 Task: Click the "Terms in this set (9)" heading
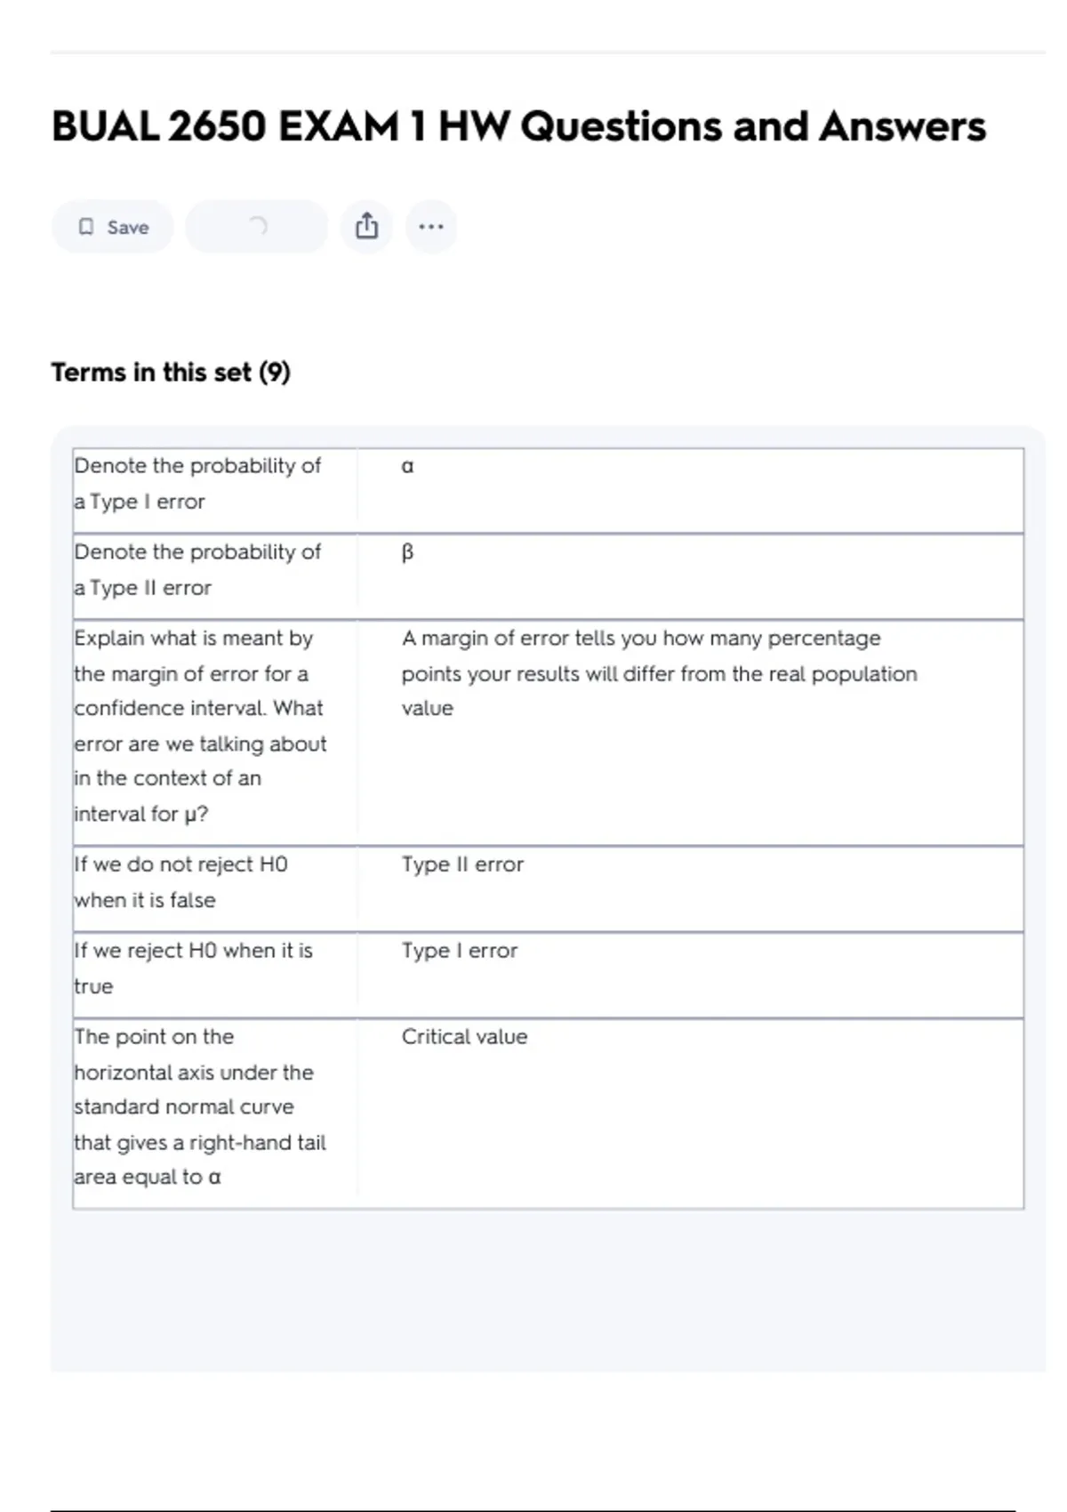(x=171, y=372)
